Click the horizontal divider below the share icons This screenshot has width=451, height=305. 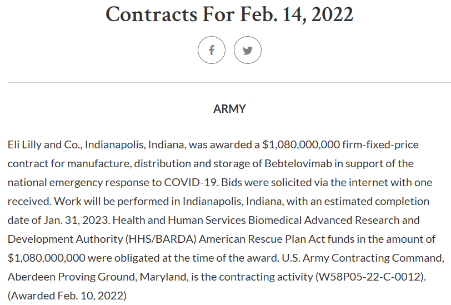click(x=229, y=83)
